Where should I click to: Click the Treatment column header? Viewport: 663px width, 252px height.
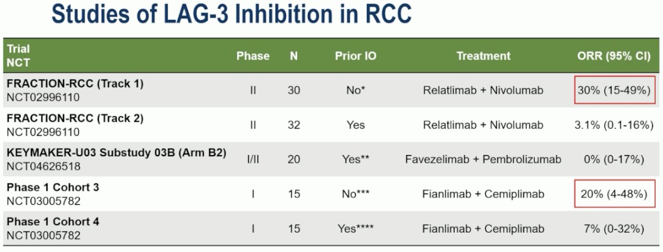tap(483, 56)
